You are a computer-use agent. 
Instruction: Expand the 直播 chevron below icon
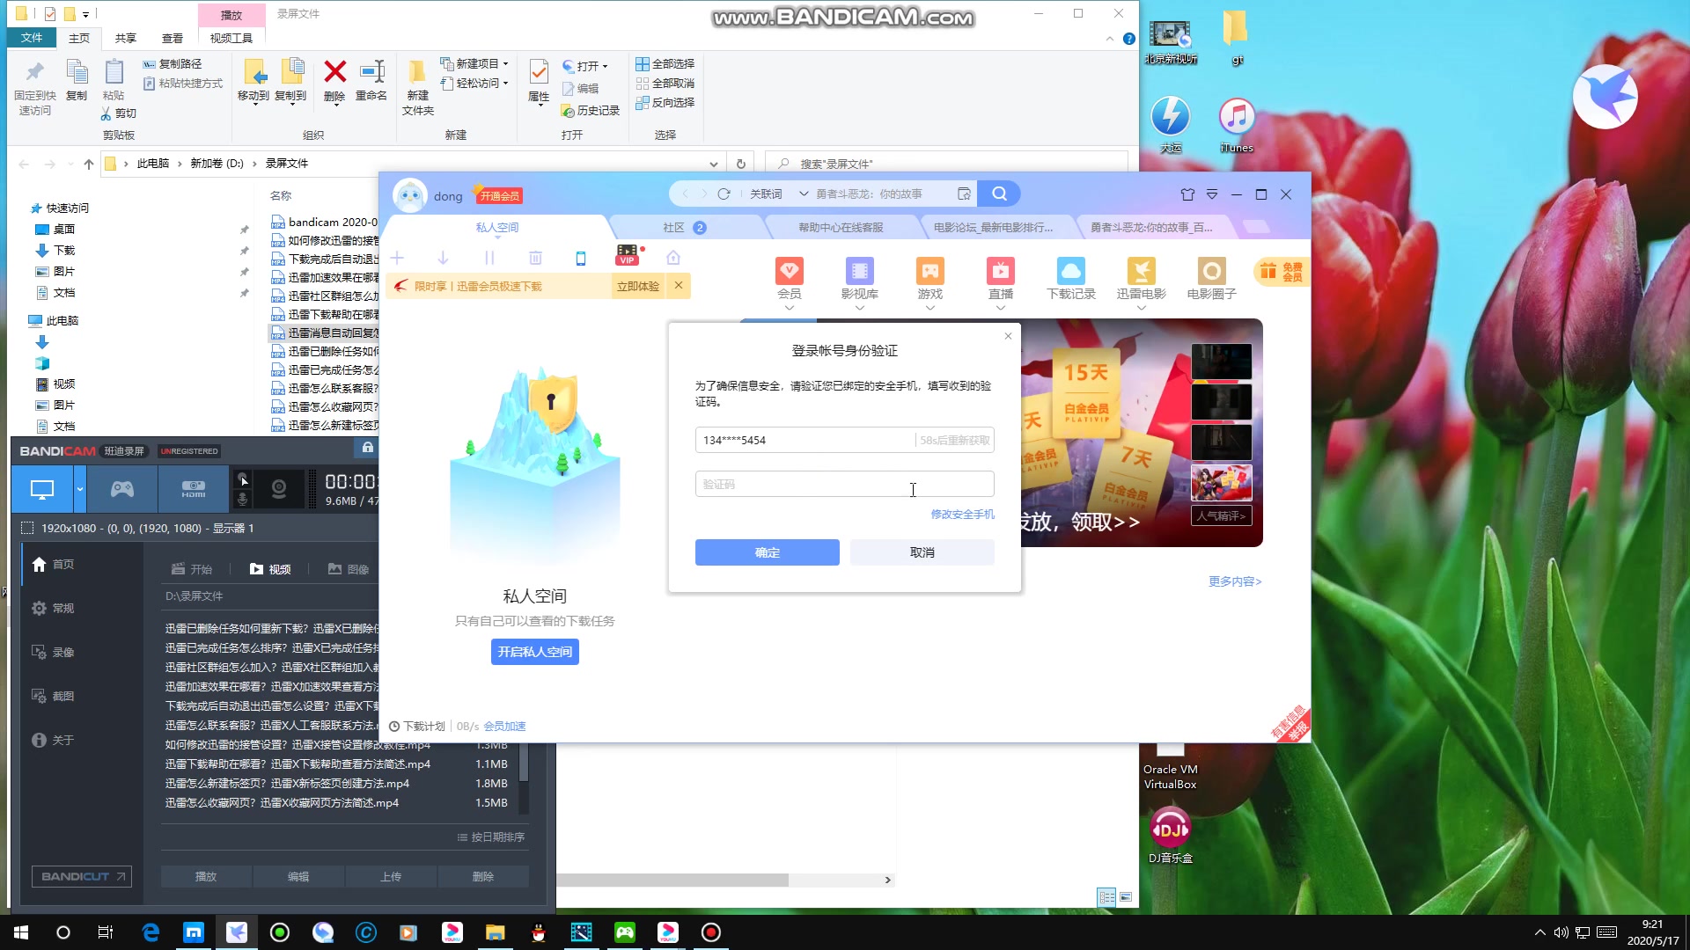1001,308
